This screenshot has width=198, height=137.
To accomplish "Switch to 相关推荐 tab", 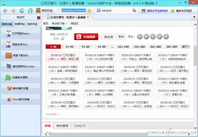I will click(62, 126).
